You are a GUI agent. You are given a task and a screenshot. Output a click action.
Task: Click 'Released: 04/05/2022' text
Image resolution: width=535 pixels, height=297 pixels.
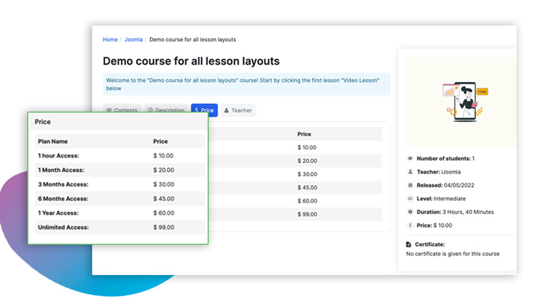445,185
